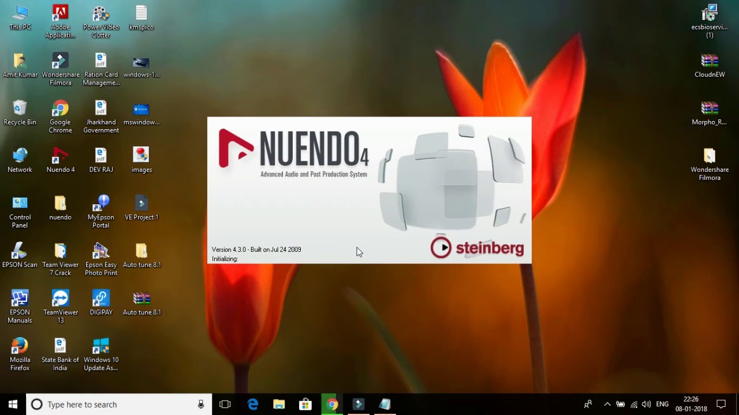Image resolution: width=739 pixels, height=415 pixels.
Task: Open Task View from the taskbar
Action: click(225, 405)
